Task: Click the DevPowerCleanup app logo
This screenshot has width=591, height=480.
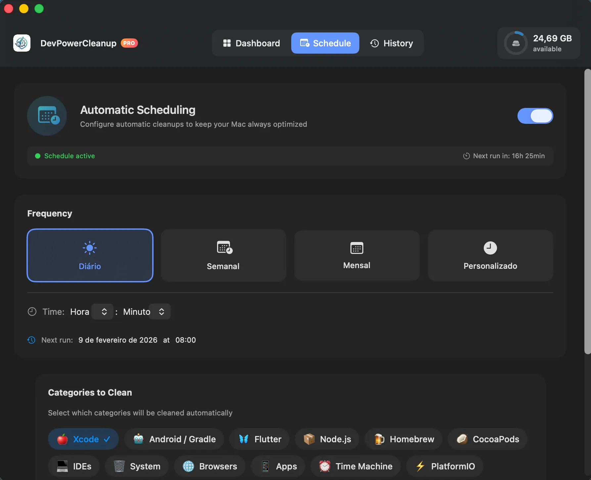Action: pos(22,43)
